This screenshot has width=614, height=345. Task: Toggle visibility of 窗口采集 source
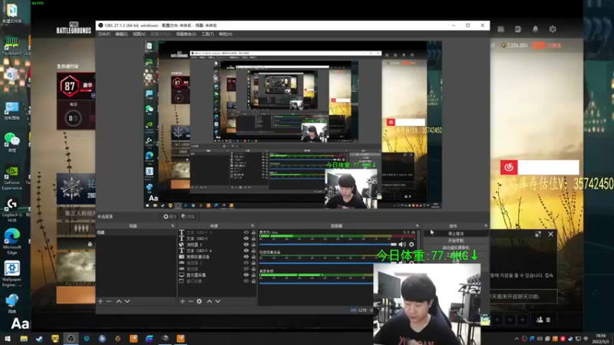pyautogui.click(x=246, y=281)
